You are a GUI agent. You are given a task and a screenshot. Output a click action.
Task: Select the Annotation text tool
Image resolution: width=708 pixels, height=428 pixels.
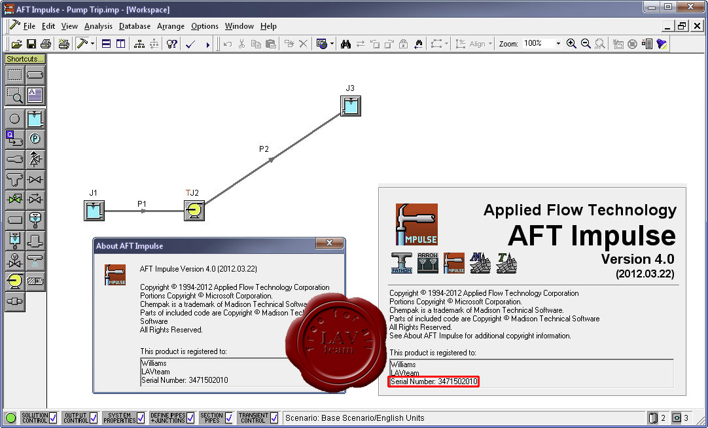click(x=35, y=95)
